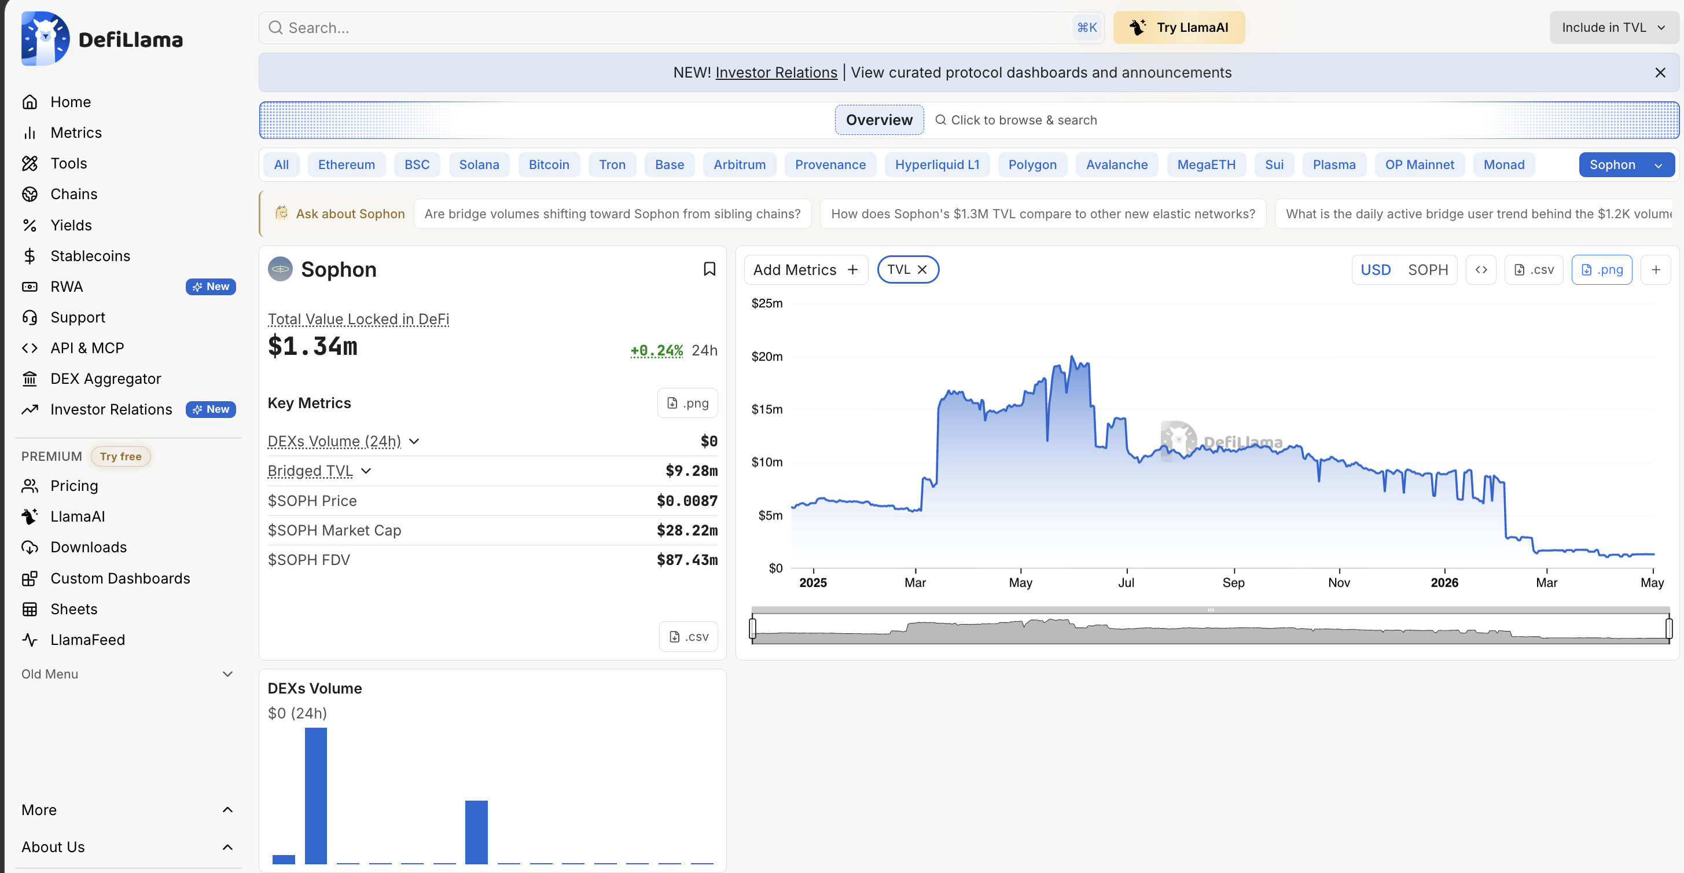Click the left handle of chart range slider
This screenshot has width=1684, height=873.
[752, 629]
